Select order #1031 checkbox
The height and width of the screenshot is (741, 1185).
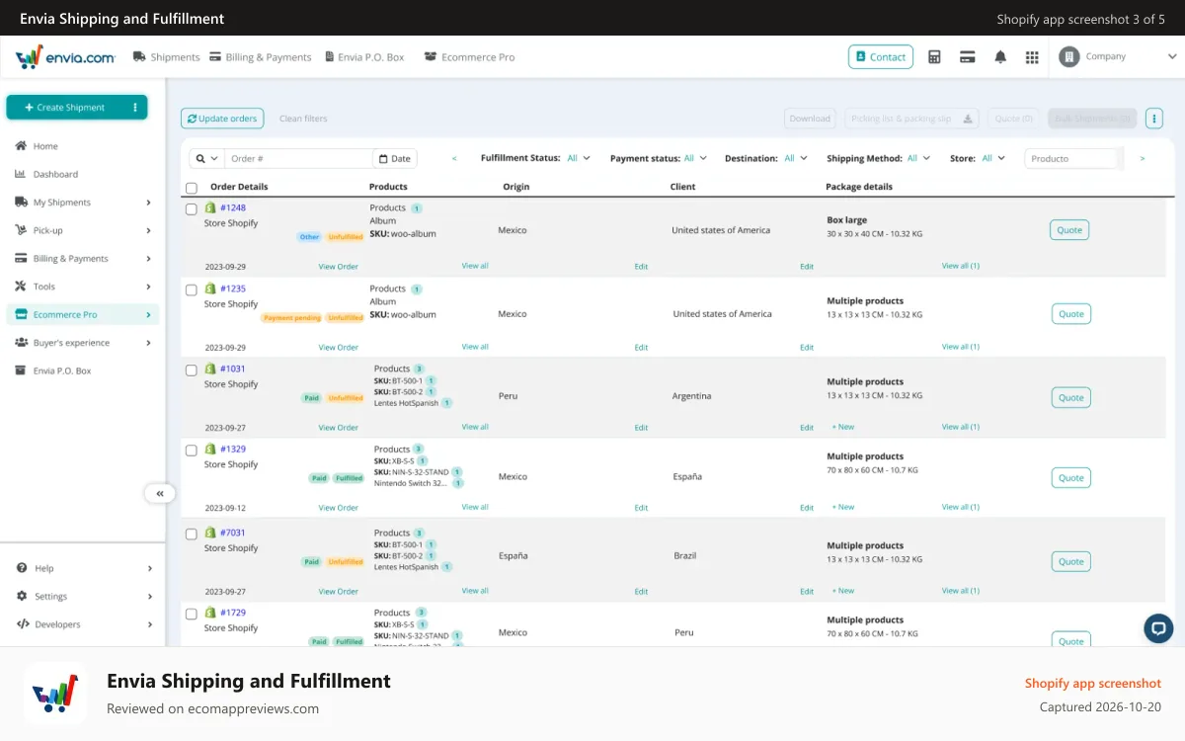(192, 370)
